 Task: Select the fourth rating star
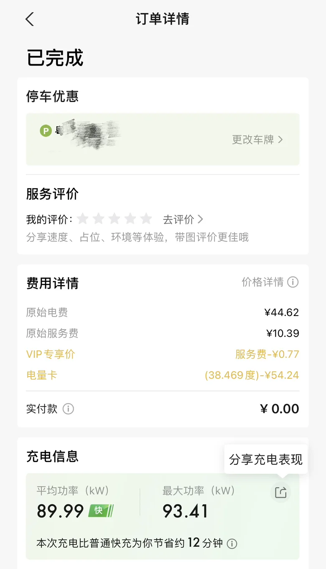pos(130,219)
